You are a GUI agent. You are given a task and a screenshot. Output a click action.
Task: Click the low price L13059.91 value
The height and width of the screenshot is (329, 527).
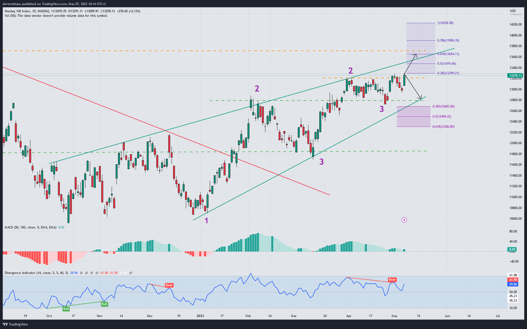(x=92, y=11)
